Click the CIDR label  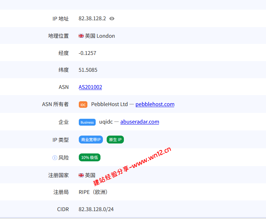pos(63,209)
